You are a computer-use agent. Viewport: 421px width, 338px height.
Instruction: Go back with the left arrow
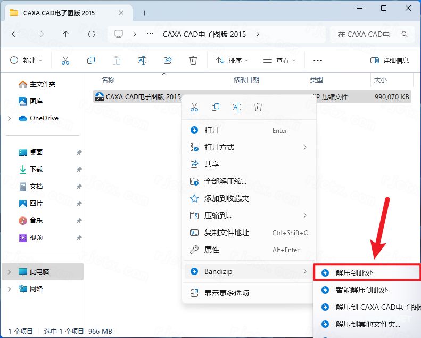click(15, 34)
